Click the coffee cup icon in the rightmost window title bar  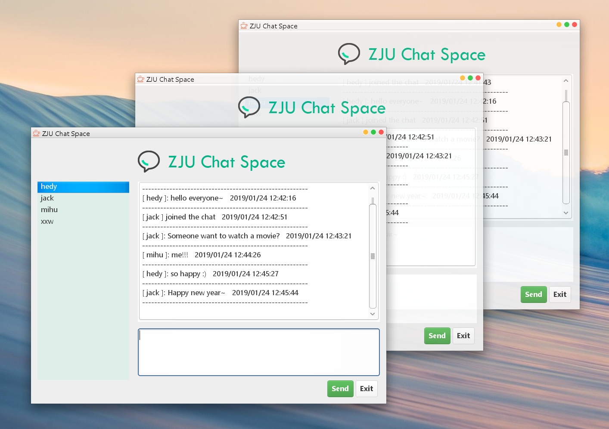click(x=244, y=25)
